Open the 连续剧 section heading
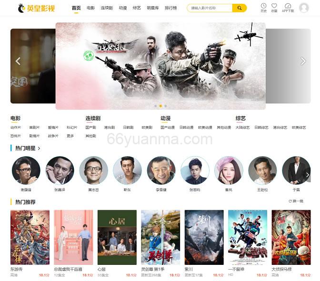The height and width of the screenshot is (281, 320). [x=93, y=118]
